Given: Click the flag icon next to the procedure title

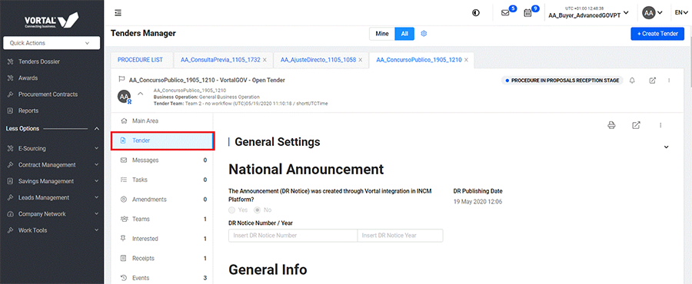Looking at the screenshot, I should (x=121, y=80).
